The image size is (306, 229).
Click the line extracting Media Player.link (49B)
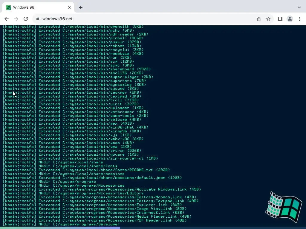click(x=97, y=216)
